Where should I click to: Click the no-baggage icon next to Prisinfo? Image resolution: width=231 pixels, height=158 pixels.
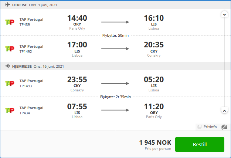(224, 127)
